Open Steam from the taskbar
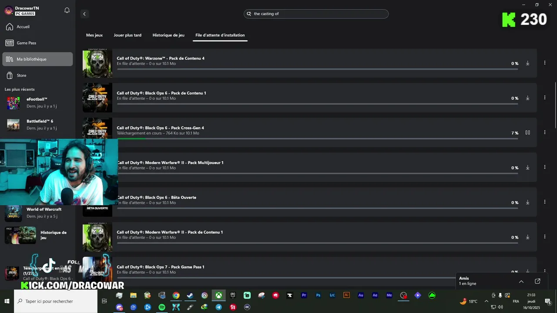The image size is (557, 313). [x=190, y=296]
